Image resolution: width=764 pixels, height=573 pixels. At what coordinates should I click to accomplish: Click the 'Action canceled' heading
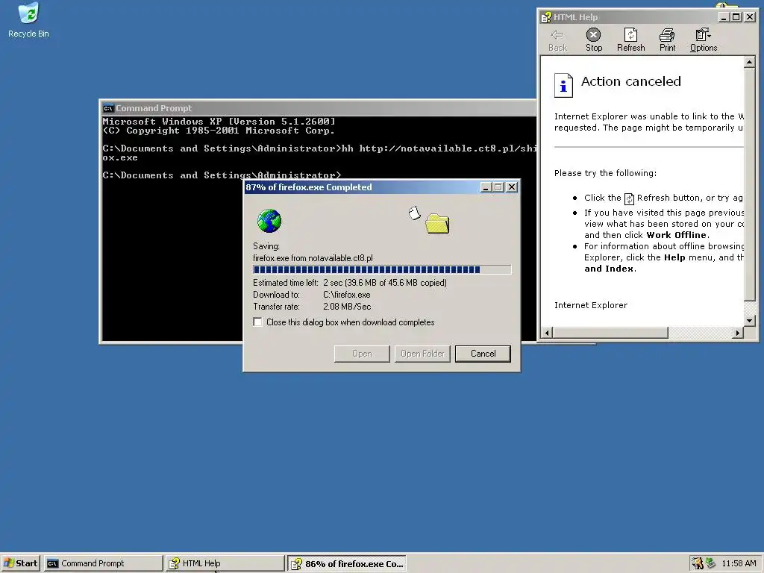point(631,81)
